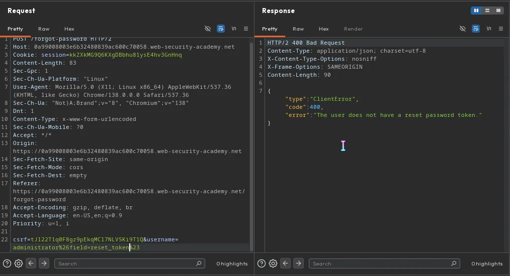Open the Response Render tab
Viewport: 510px width, 276px height.
click(353, 29)
